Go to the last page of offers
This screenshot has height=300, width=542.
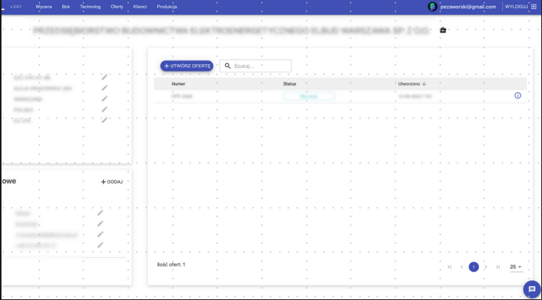(x=498, y=267)
